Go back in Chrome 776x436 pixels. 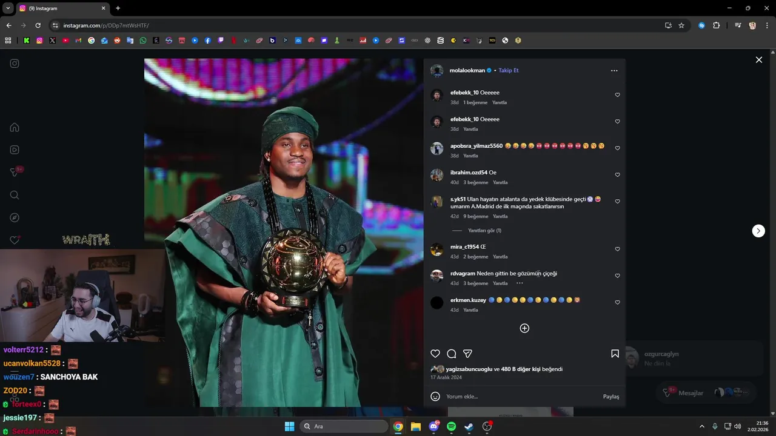click(x=8, y=25)
